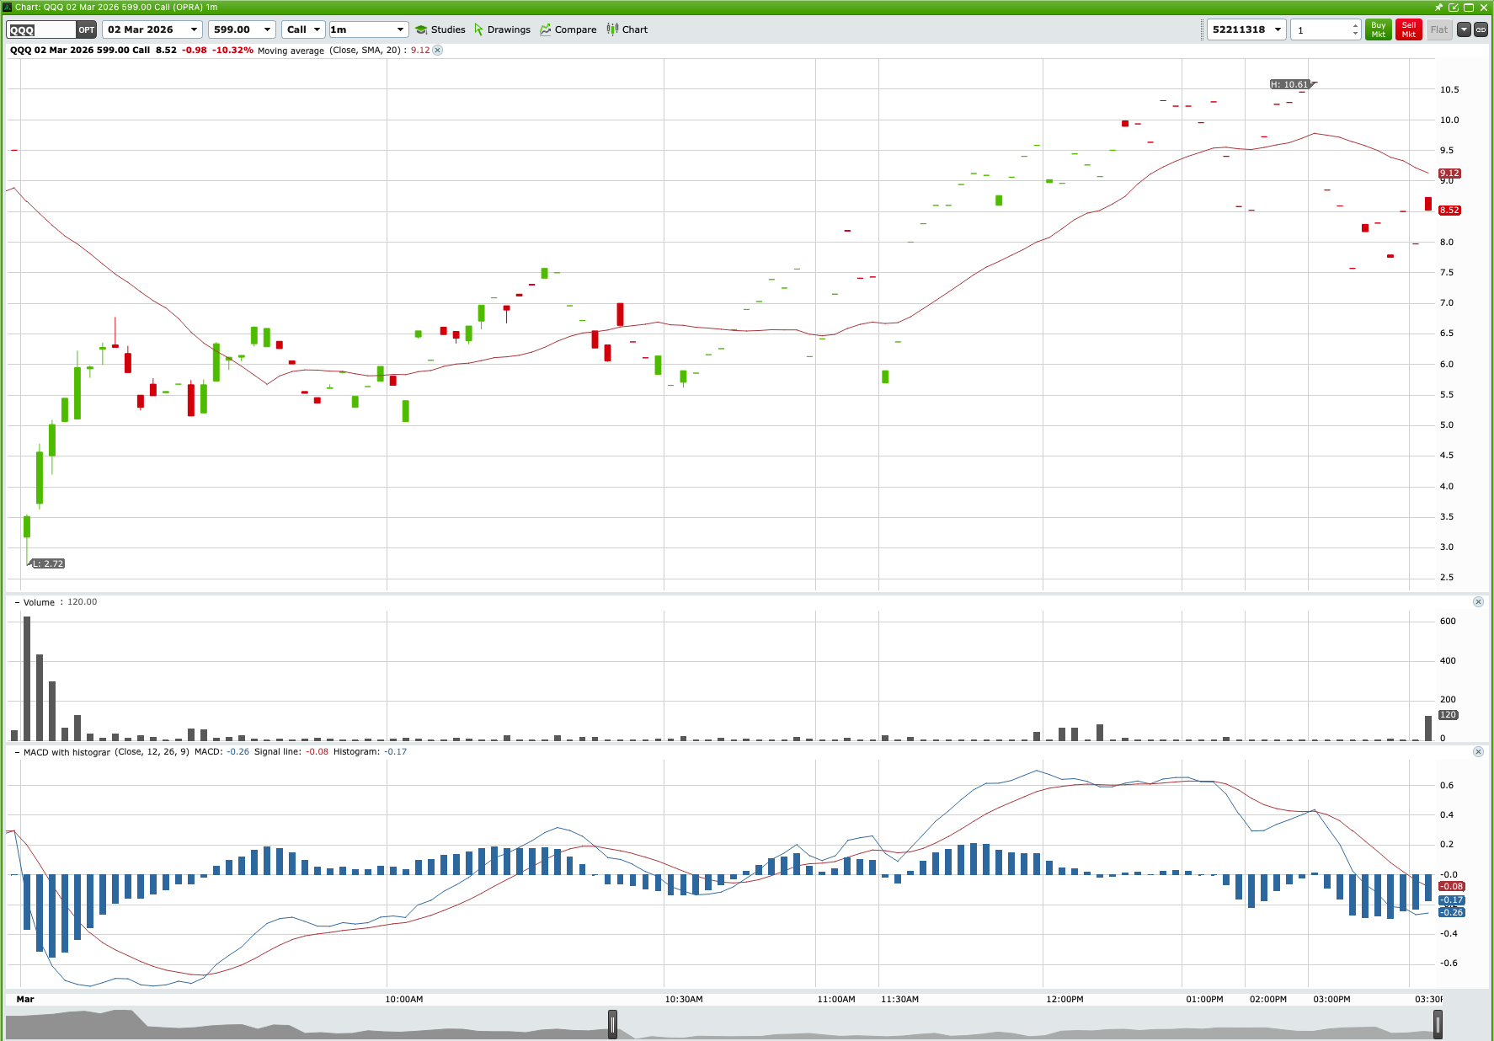This screenshot has width=1494, height=1041.
Task: Click the Sell Mkt button
Action: pos(1408,29)
